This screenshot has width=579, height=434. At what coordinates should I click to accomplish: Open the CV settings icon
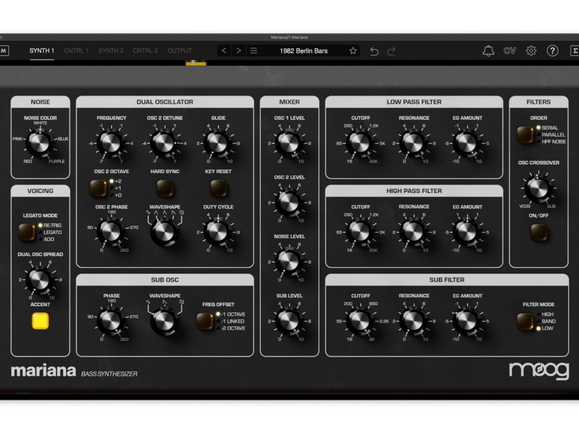coord(510,51)
